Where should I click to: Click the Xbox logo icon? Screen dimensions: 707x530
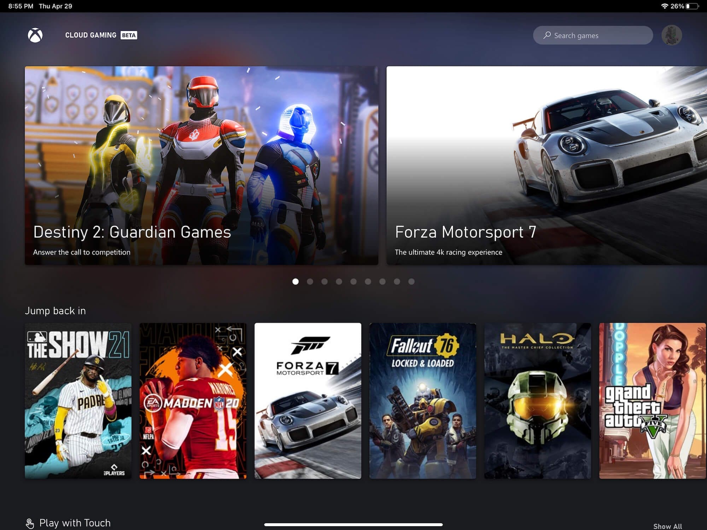pyautogui.click(x=35, y=35)
